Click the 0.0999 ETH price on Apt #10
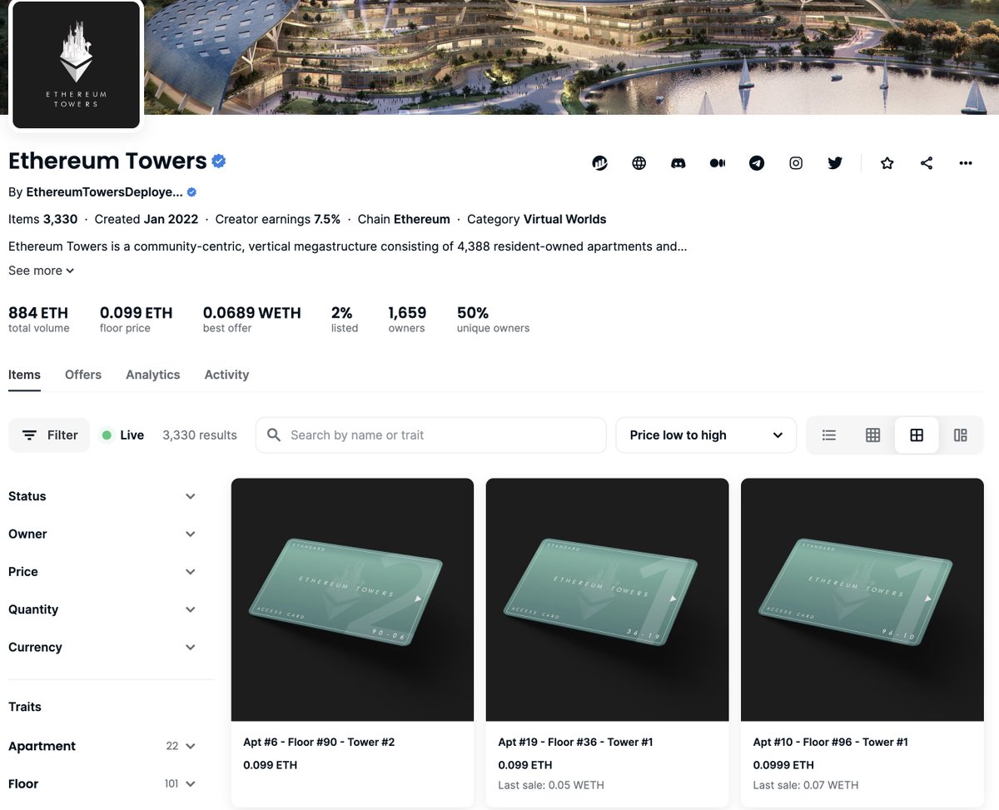The image size is (999, 810). point(783,765)
